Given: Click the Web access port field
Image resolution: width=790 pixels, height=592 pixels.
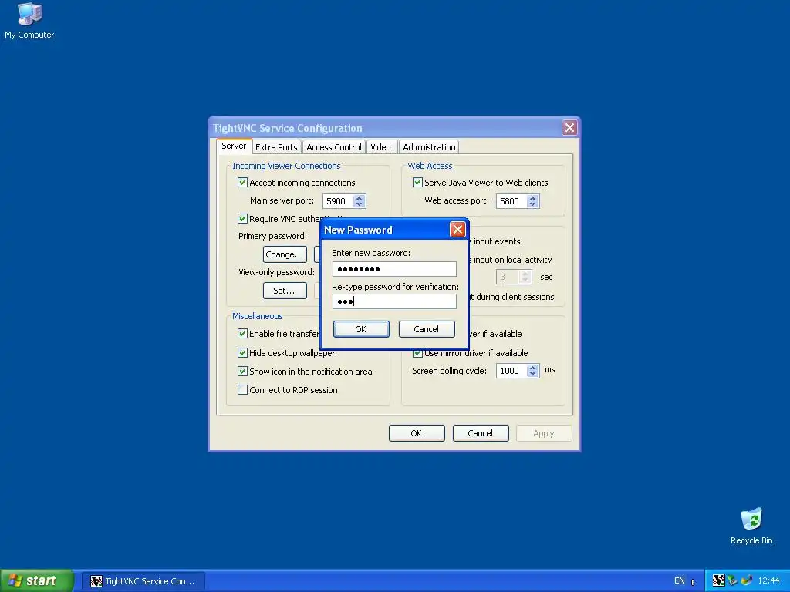Looking at the screenshot, I should point(511,201).
